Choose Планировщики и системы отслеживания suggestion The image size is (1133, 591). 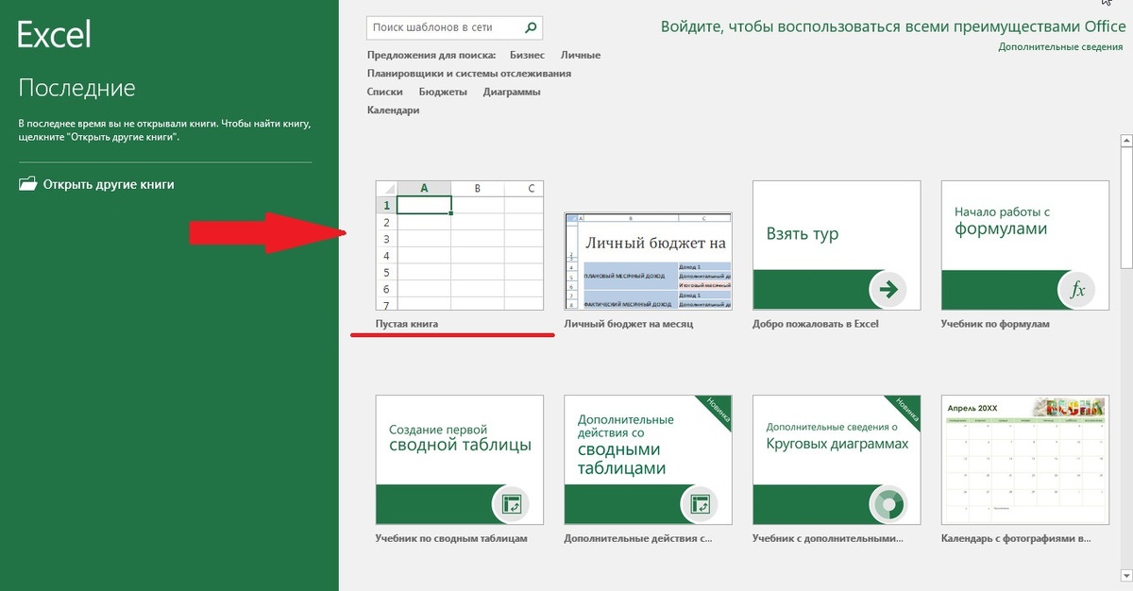coord(469,73)
